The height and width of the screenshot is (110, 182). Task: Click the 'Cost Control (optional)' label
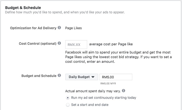click(38, 44)
